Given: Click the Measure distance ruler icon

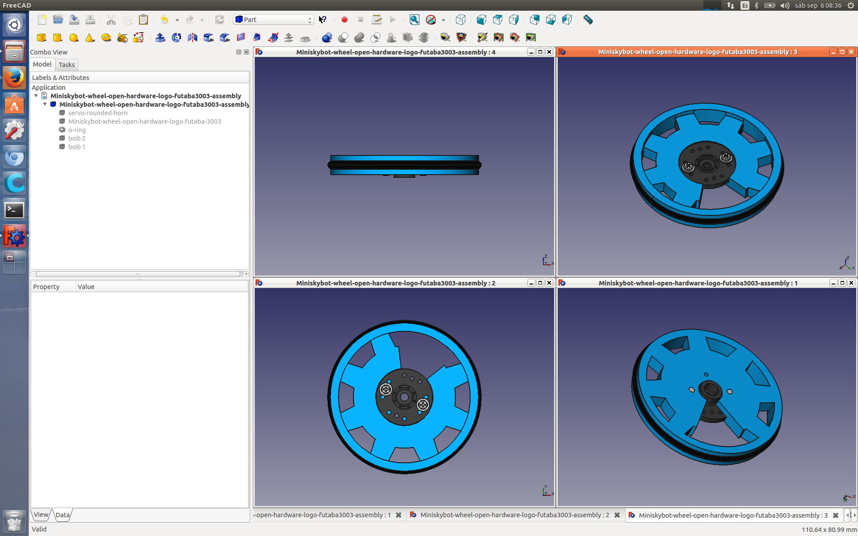Looking at the screenshot, I should pos(588,20).
